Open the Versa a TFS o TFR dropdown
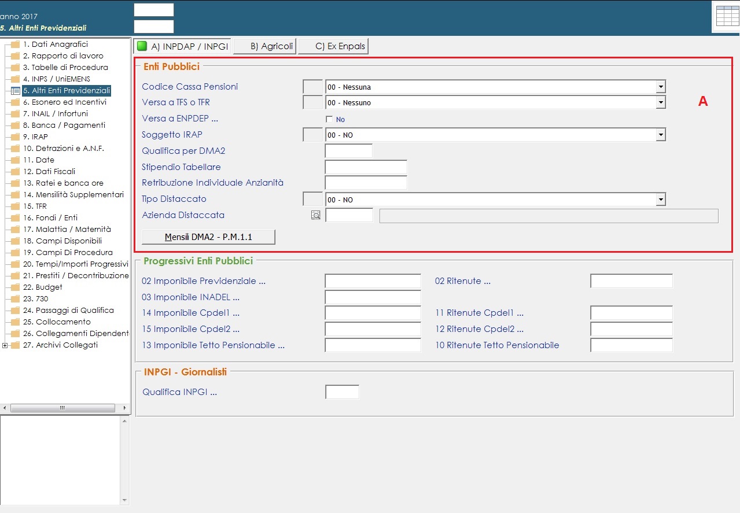The image size is (740, 513). [660, 102]
